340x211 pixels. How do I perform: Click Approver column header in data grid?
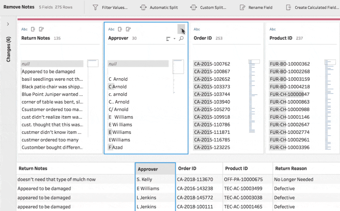(155, 169)
